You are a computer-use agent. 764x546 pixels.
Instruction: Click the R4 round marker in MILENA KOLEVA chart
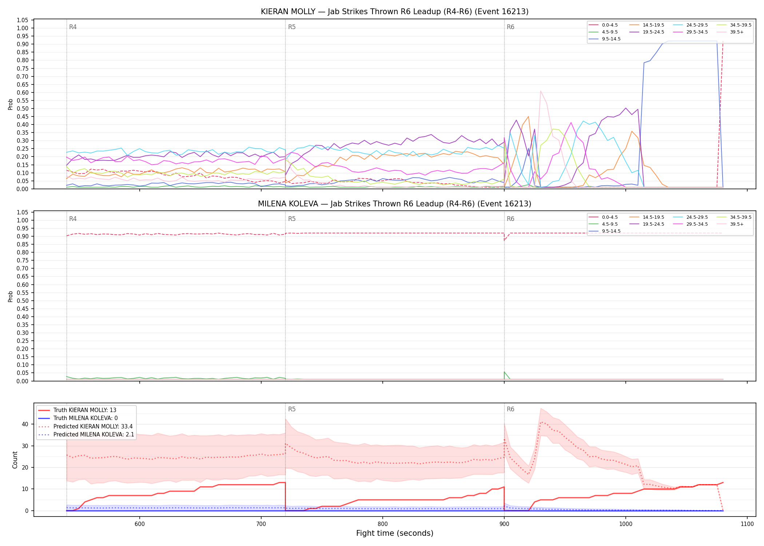(73, 219)
